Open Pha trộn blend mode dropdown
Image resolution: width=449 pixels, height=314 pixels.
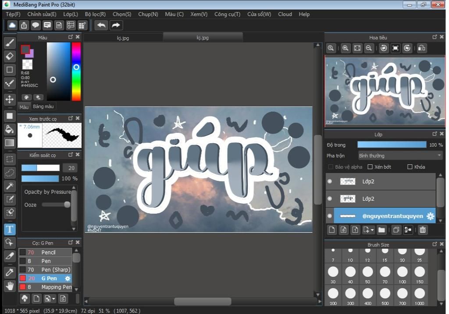[x=400, y=156]
